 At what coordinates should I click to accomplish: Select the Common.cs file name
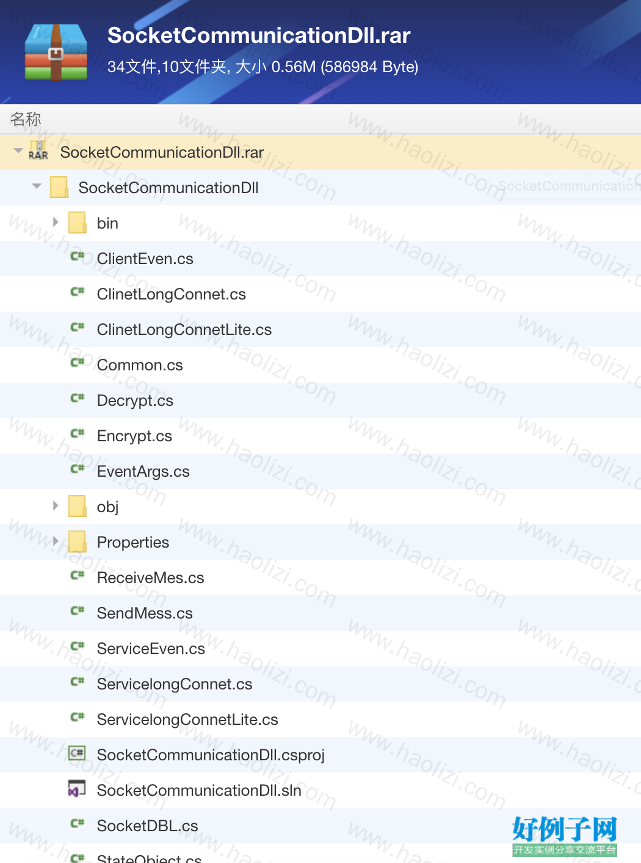pyautogui.click(x=140, y=365)
